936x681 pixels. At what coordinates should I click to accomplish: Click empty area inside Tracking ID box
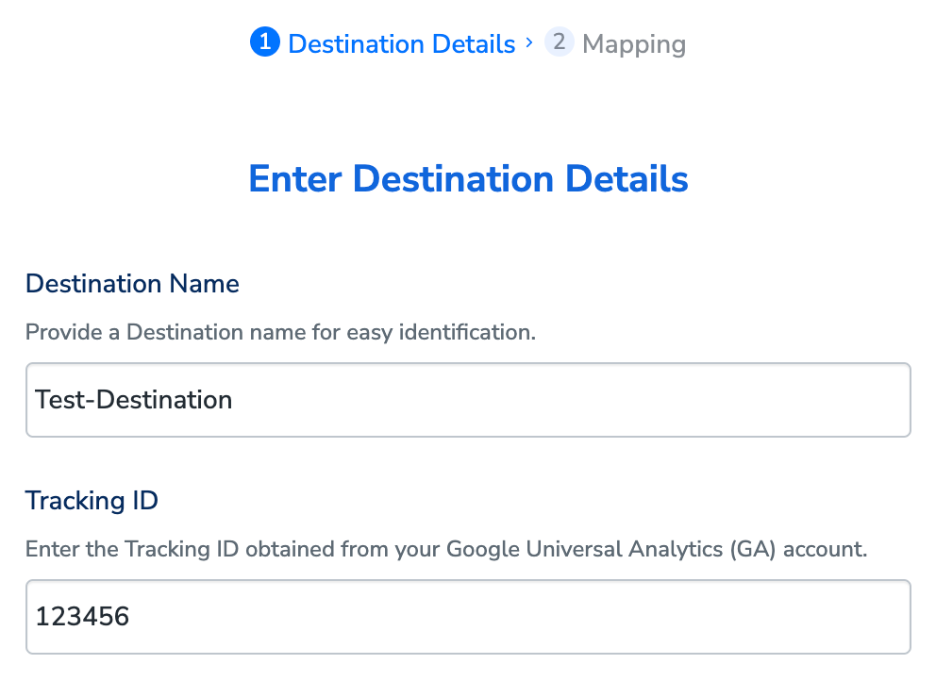(660, 617)
